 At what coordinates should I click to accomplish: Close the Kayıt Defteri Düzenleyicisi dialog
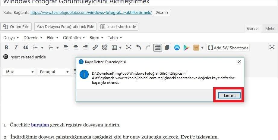click(239, 62)
